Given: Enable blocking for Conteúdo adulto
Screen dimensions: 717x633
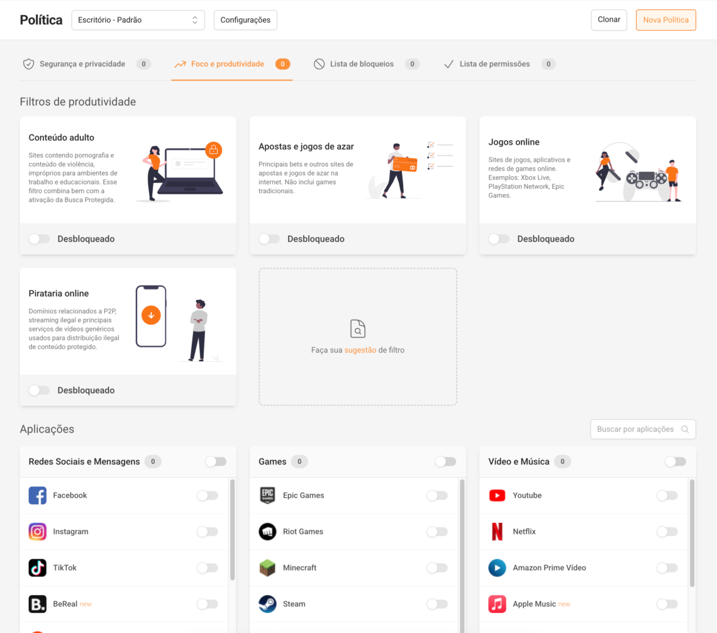Looking at the screenshot, I should pos(40,238).
